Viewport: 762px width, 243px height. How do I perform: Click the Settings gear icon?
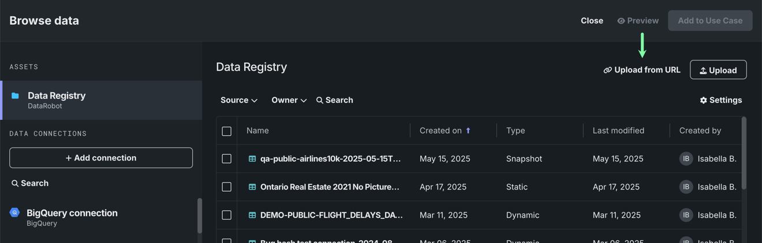(x=703, y=100)
